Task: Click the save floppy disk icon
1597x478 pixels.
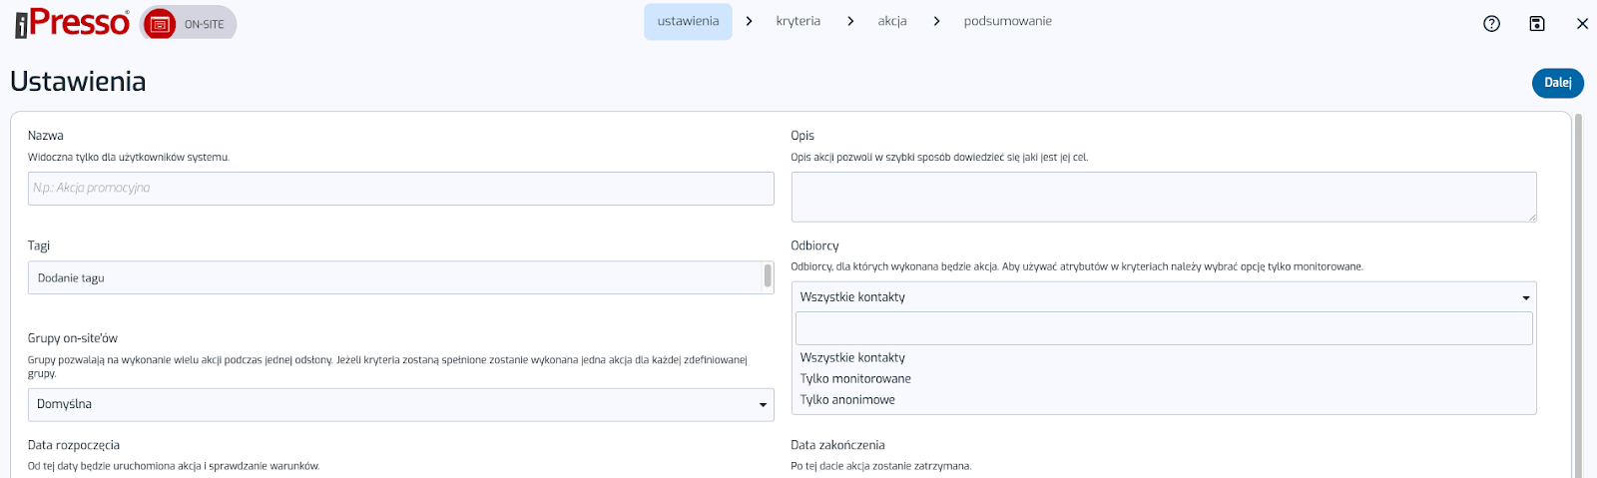Action: click(x=1537, y=24)
